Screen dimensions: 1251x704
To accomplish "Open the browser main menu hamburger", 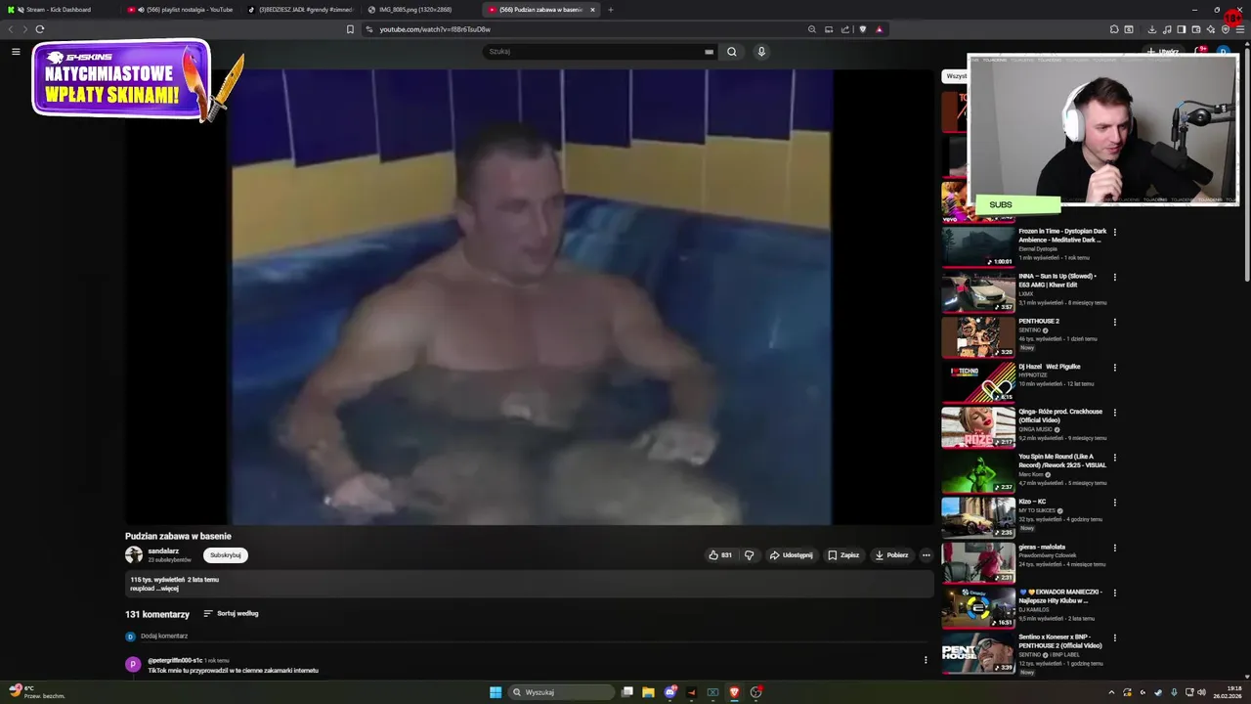I will [1240, 29].
